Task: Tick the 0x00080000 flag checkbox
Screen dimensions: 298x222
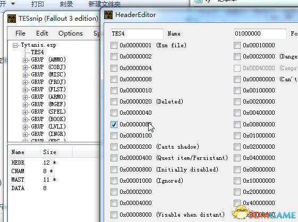Action: (237, 79)
